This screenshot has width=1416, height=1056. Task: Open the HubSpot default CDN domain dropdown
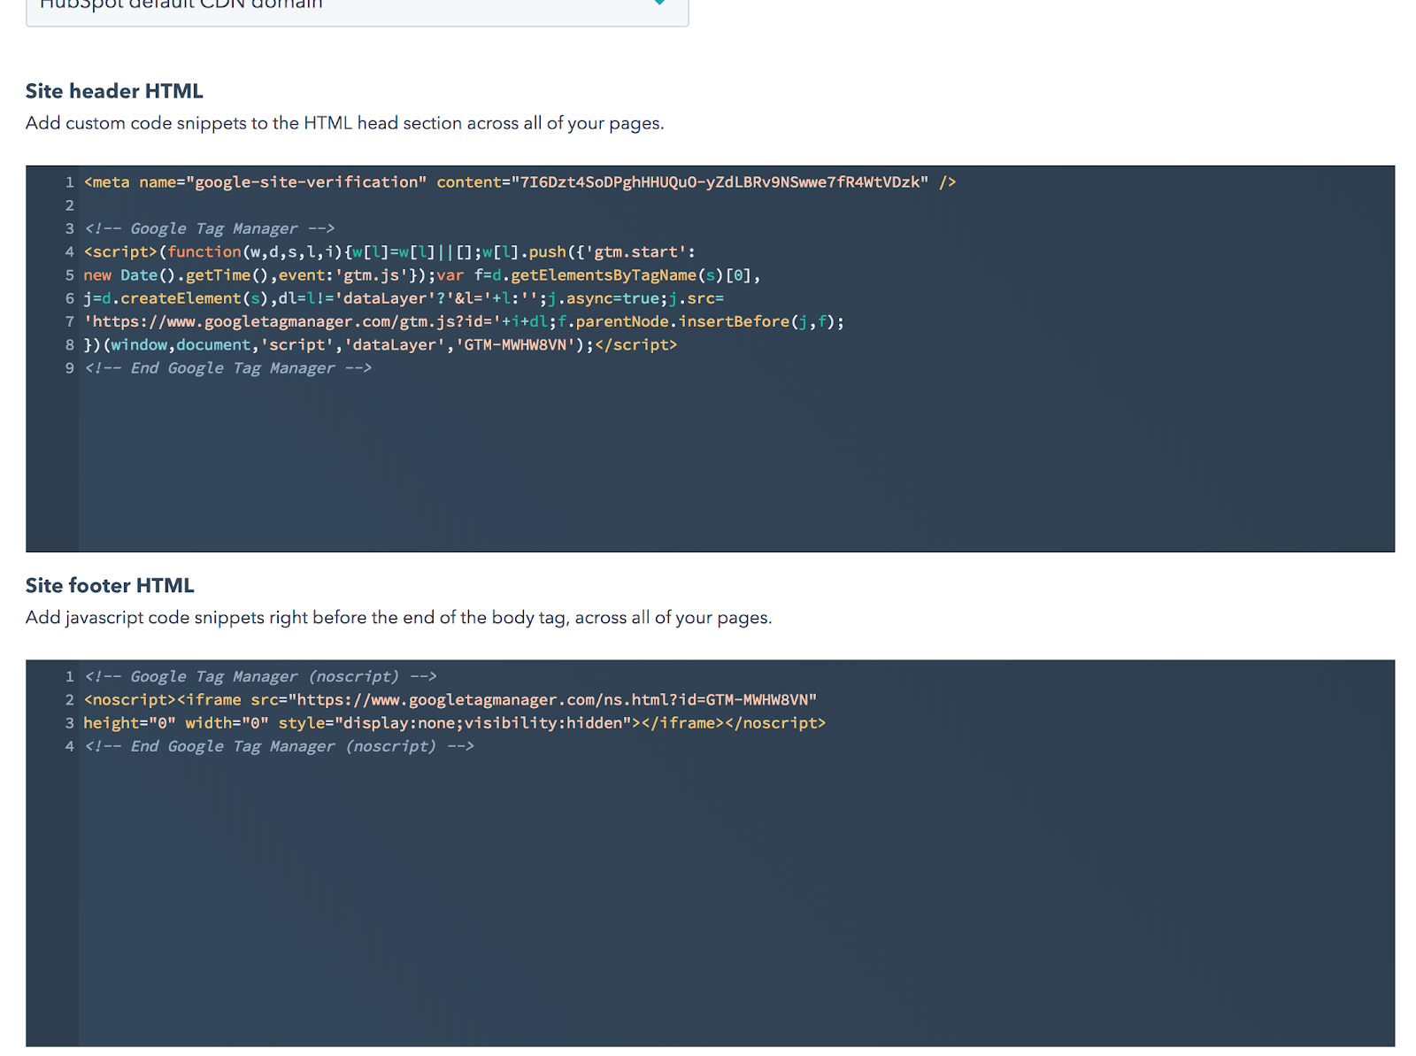(x=357, y=7)
